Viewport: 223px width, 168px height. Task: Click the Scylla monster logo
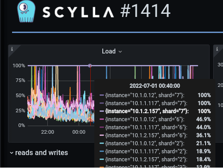(x=26, y=12)
